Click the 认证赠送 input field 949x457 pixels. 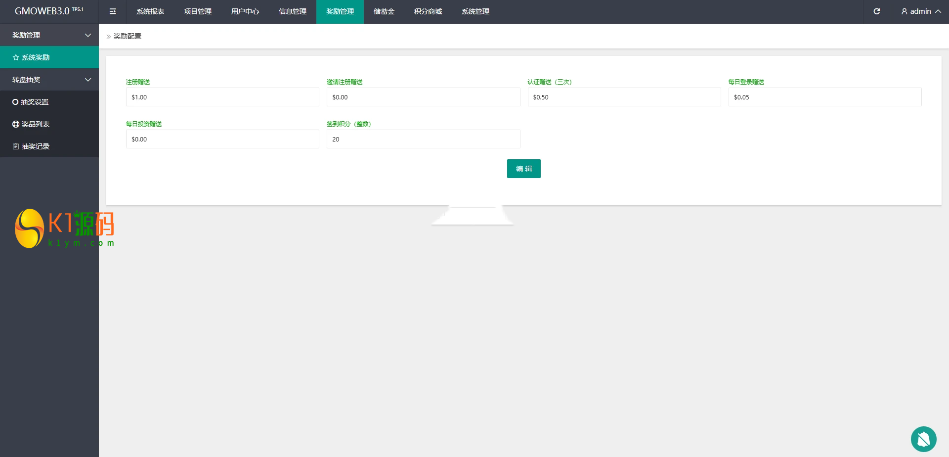coord(624,97)
